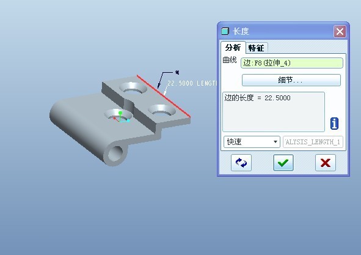Select the cylindrical hinge barrel bore
Image resolution: width=361 pixels, height=255 pixels.
pos(115,153)
